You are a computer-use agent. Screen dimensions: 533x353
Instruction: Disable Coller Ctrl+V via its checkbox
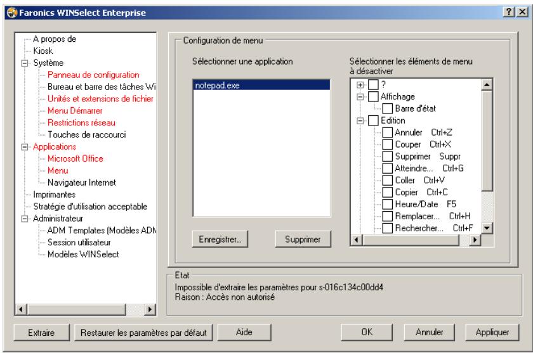388,180
